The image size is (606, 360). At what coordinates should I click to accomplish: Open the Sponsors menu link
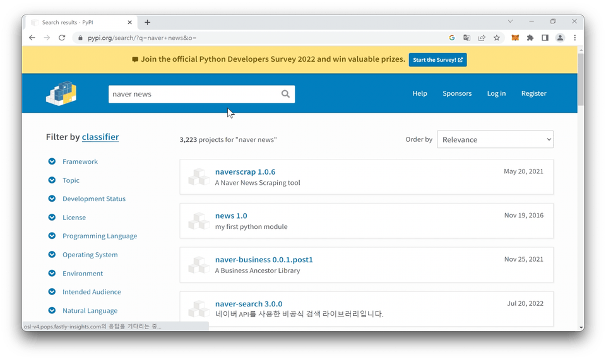click(x=457, y=93)
